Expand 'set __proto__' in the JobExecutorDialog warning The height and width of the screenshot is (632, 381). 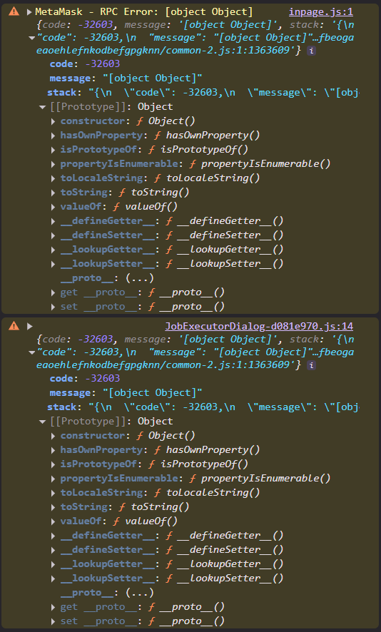click(x=54, y=621)
